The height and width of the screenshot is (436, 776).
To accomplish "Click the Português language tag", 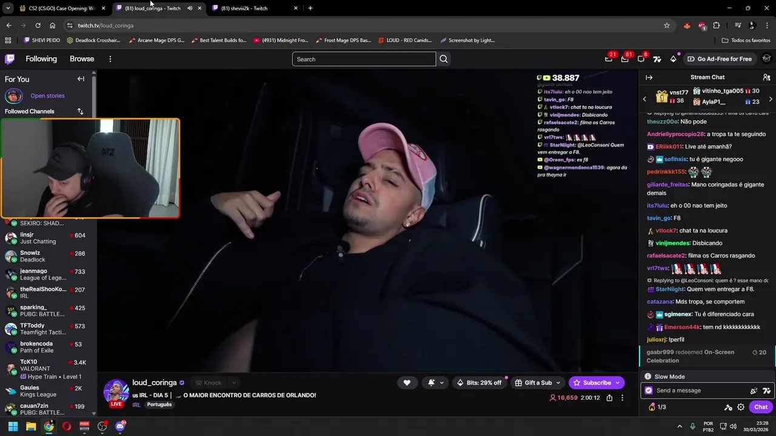I will tap(159, 405).
